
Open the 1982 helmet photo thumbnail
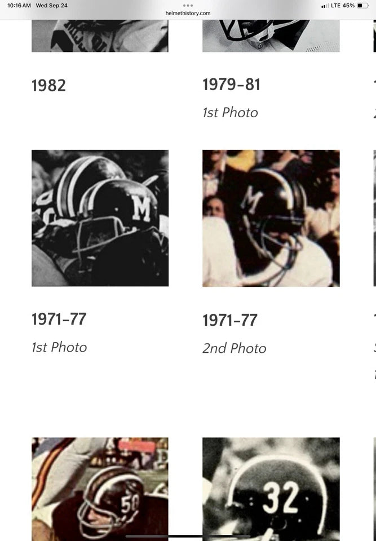click(100, 36)
